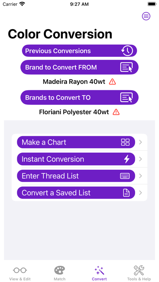This screenshot has height=282, width=159.
Task: Tap the document icon on Convert a Saved List
Action: click(126, 193)
